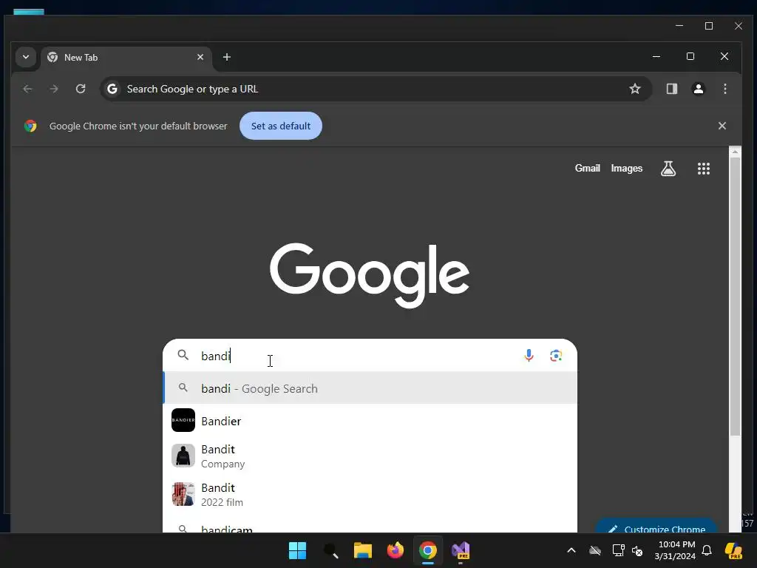Viewport: 757px width, 568px height.
Task: Click the Copilot preview icon in the taskbar
Action: point(733,550)
